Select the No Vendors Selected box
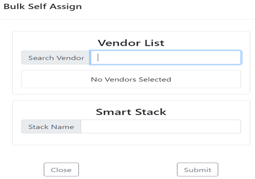 click(x=131, y=79)
